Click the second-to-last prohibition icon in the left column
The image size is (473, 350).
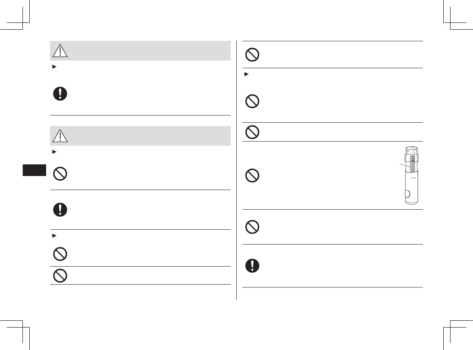click(60, 253)
